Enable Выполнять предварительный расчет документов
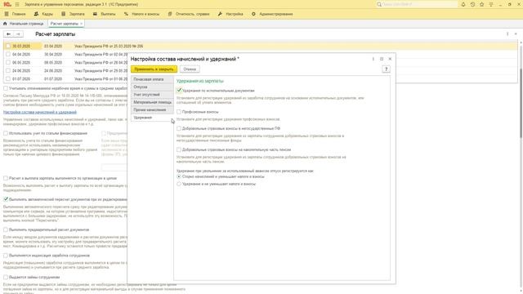The image size is (523, 294). [6, 229]
